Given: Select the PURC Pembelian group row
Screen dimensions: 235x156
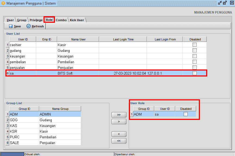Looking at the screenshot, I should click(x=44, y=137).
